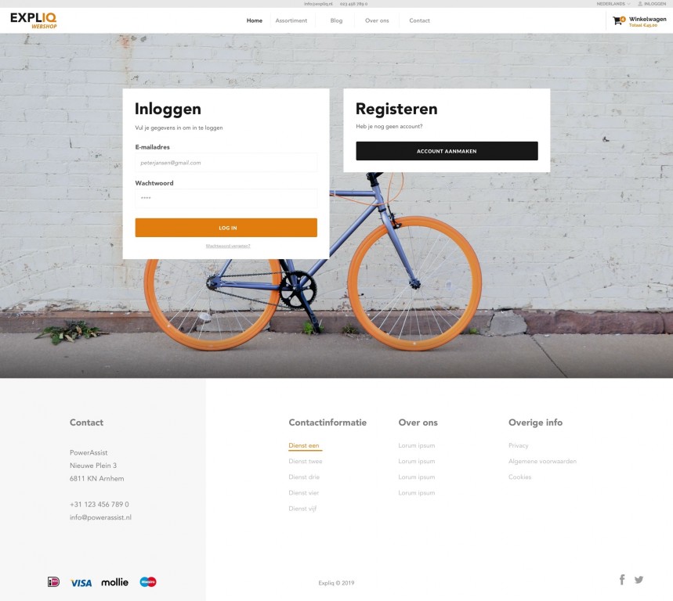Open the Algemene voorwaarden footer link
This screenshot has width=673, height=601.
(542, 461)
